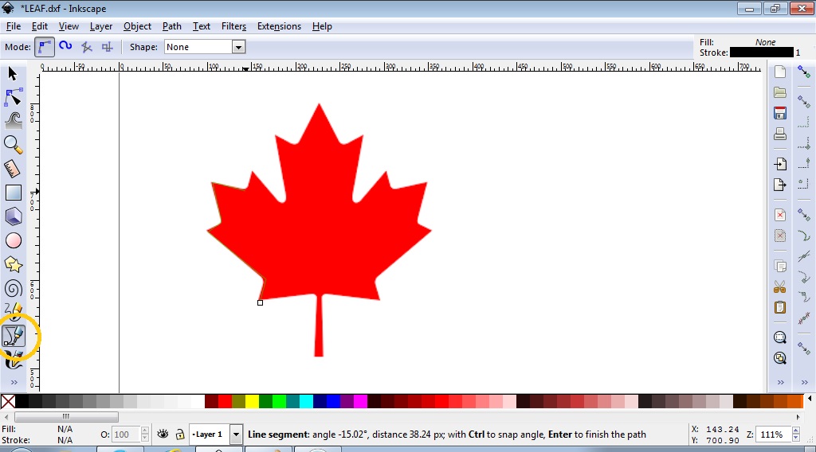
Task: Select the 3D Box tool
Action: tap(13, 216)
